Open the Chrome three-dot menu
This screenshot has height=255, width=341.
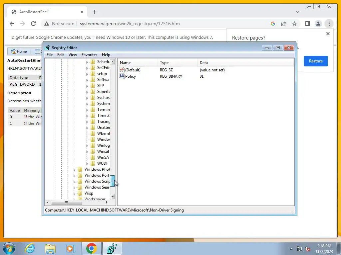click(x=329, y=24)
